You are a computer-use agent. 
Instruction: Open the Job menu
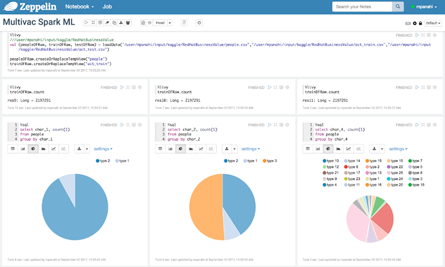click(107, 6)
